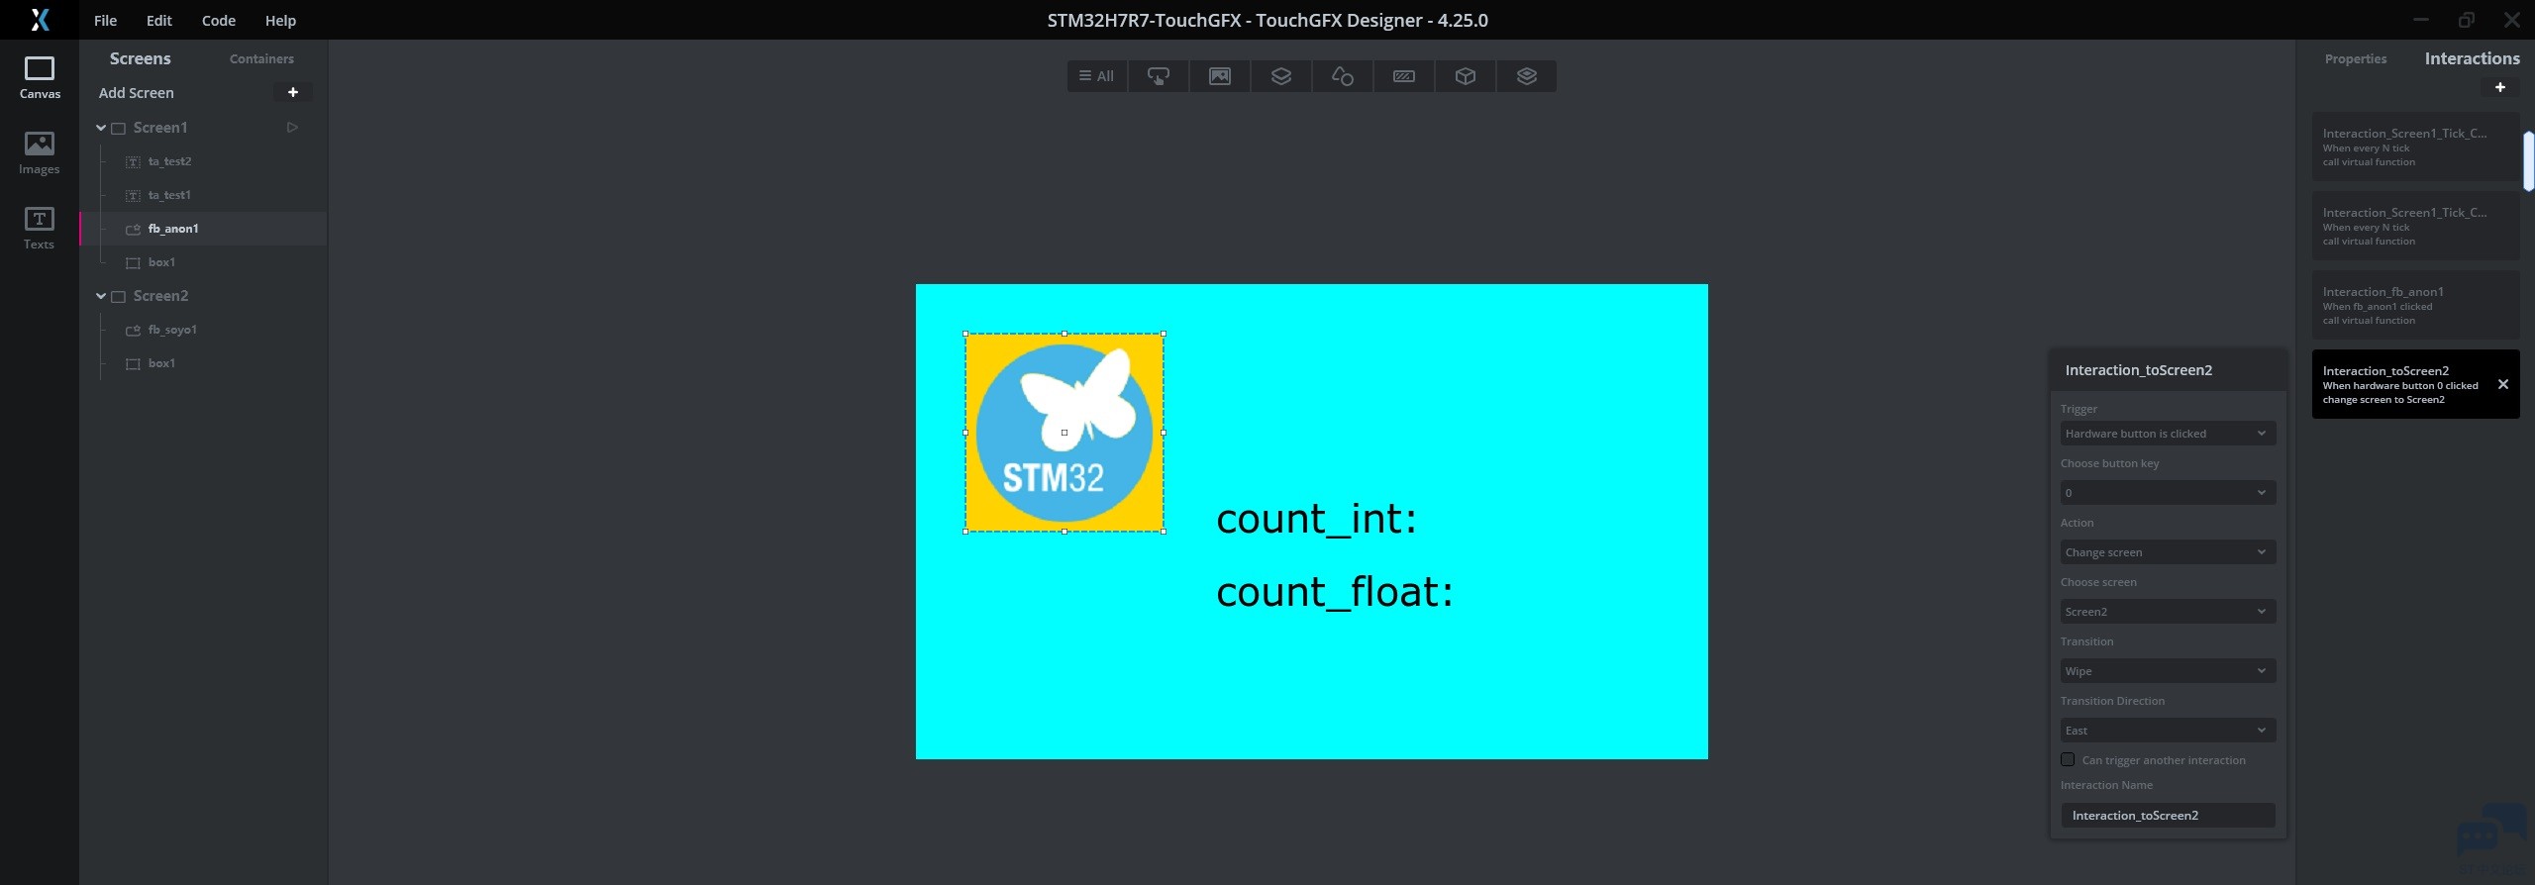The image size is (2535, 885).
Task: Collapse the Screen1 tree node
Action: coord(101,128)
